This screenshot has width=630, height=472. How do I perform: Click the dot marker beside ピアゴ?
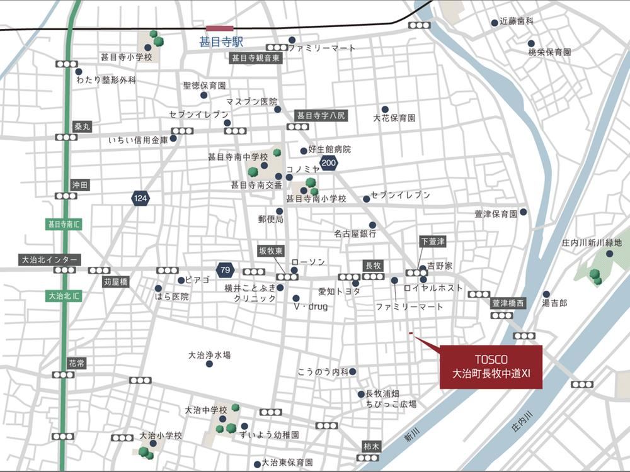click(181, 280)
